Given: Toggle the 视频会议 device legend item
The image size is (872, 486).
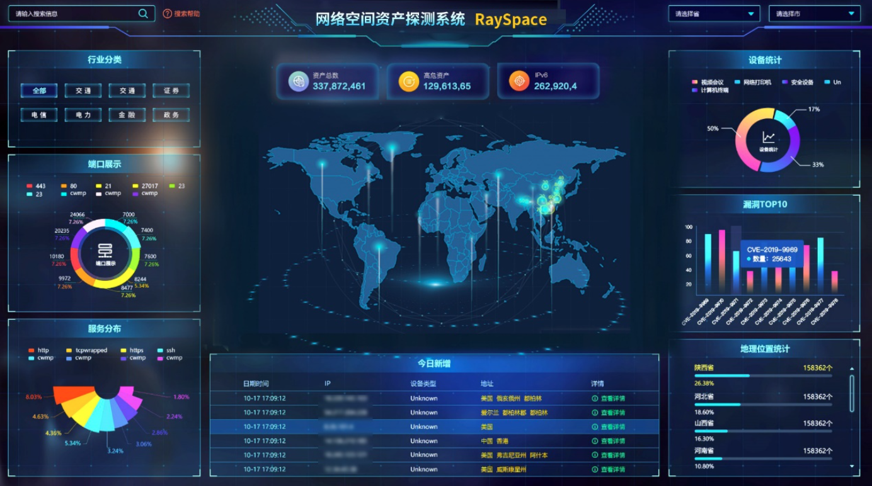Looking at the screenshot, I should click(x=708, y=82).
